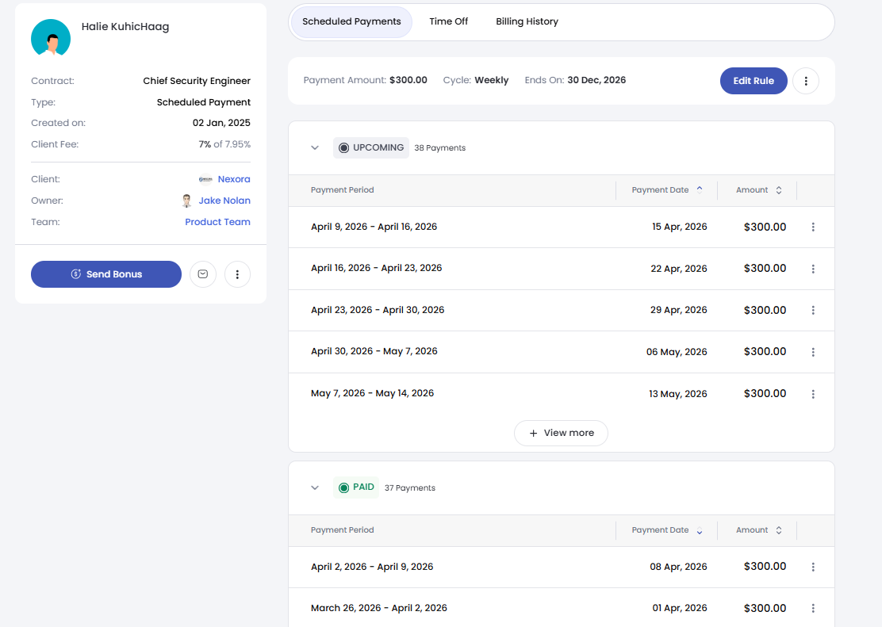Click the envelope message icon beside Send Bonus

203,274
